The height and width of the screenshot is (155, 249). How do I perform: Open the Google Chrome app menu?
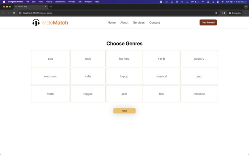point(15,2)
